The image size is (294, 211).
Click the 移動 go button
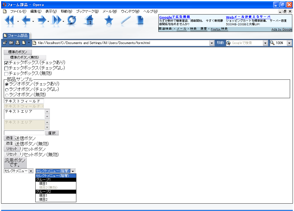coord(220,43)
